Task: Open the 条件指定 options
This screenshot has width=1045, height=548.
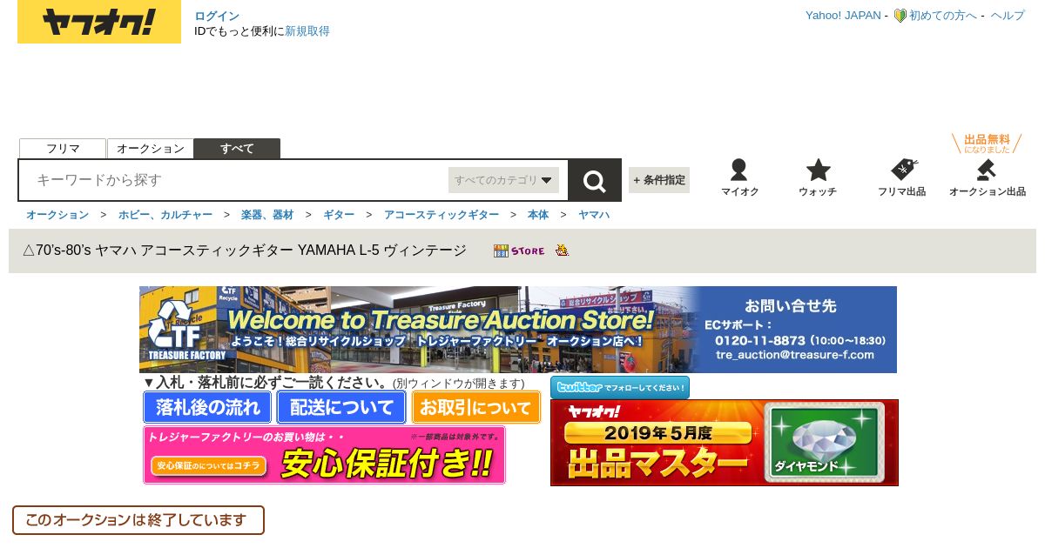Action: (659, 180)
